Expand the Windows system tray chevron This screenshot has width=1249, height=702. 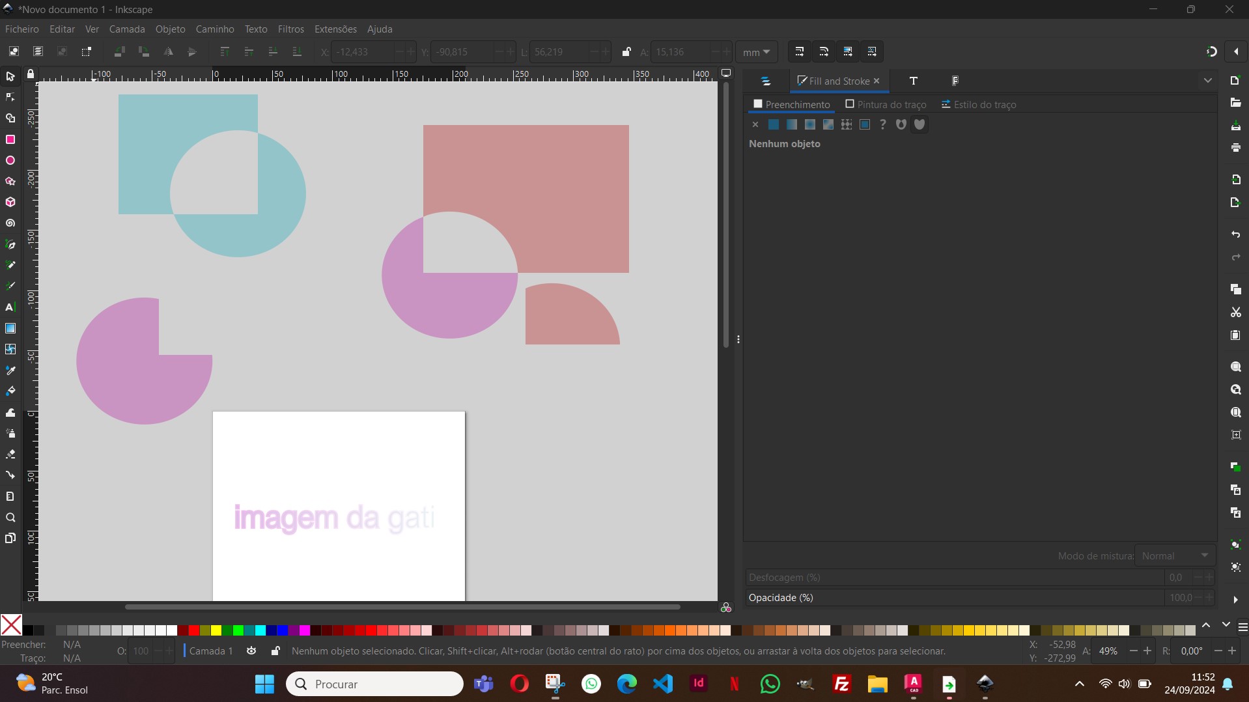tap(1079, 684)
